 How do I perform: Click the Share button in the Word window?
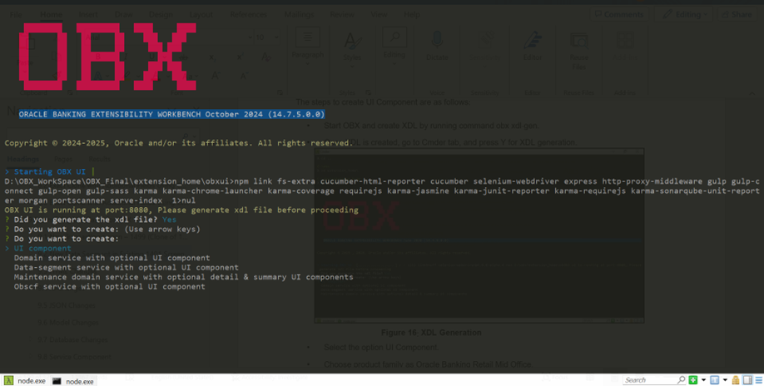pos(737,14)
